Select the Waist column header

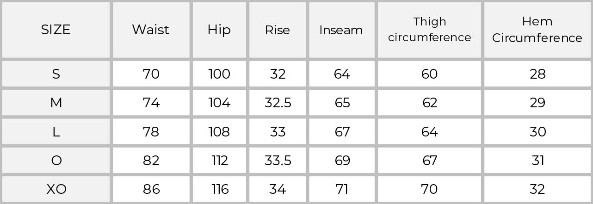151,30
